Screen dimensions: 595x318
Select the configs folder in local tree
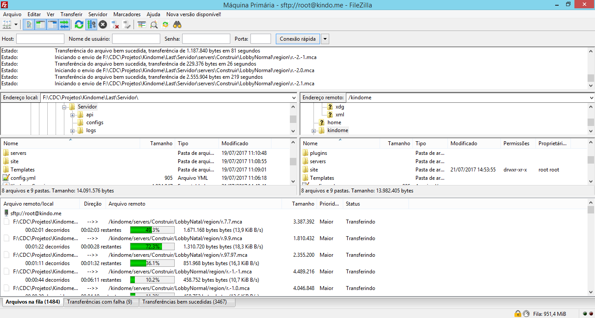tap(95, 122)
